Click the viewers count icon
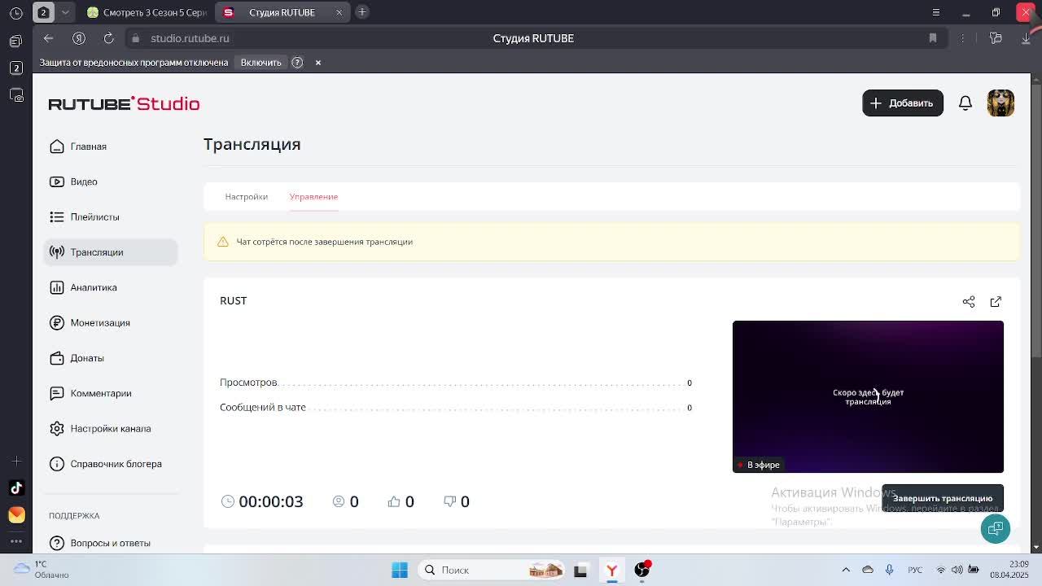 (339, 501)
